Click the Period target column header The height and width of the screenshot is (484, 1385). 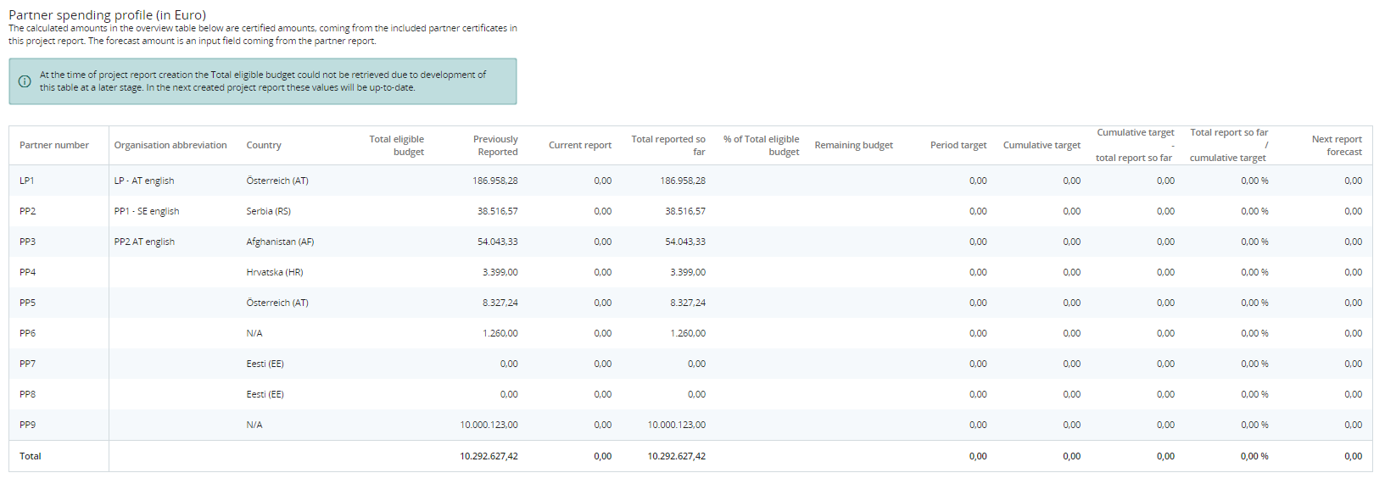958,146
